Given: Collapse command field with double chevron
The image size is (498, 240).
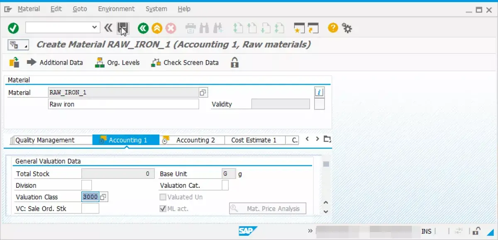Looking at the screenshot, I should click(x=108, y=28).
